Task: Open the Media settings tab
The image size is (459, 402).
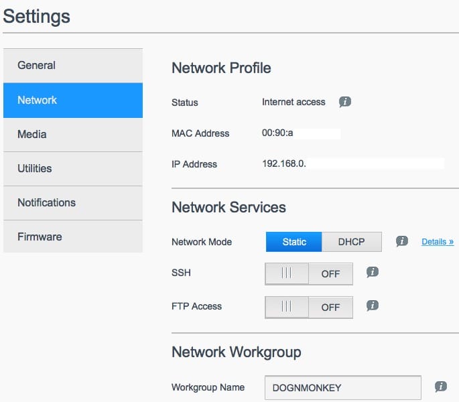Action: pos(73,135)
